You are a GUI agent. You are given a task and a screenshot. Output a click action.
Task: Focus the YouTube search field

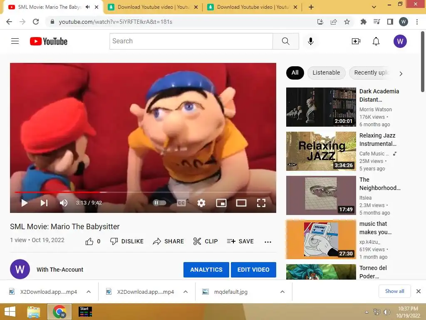(191, 41)
